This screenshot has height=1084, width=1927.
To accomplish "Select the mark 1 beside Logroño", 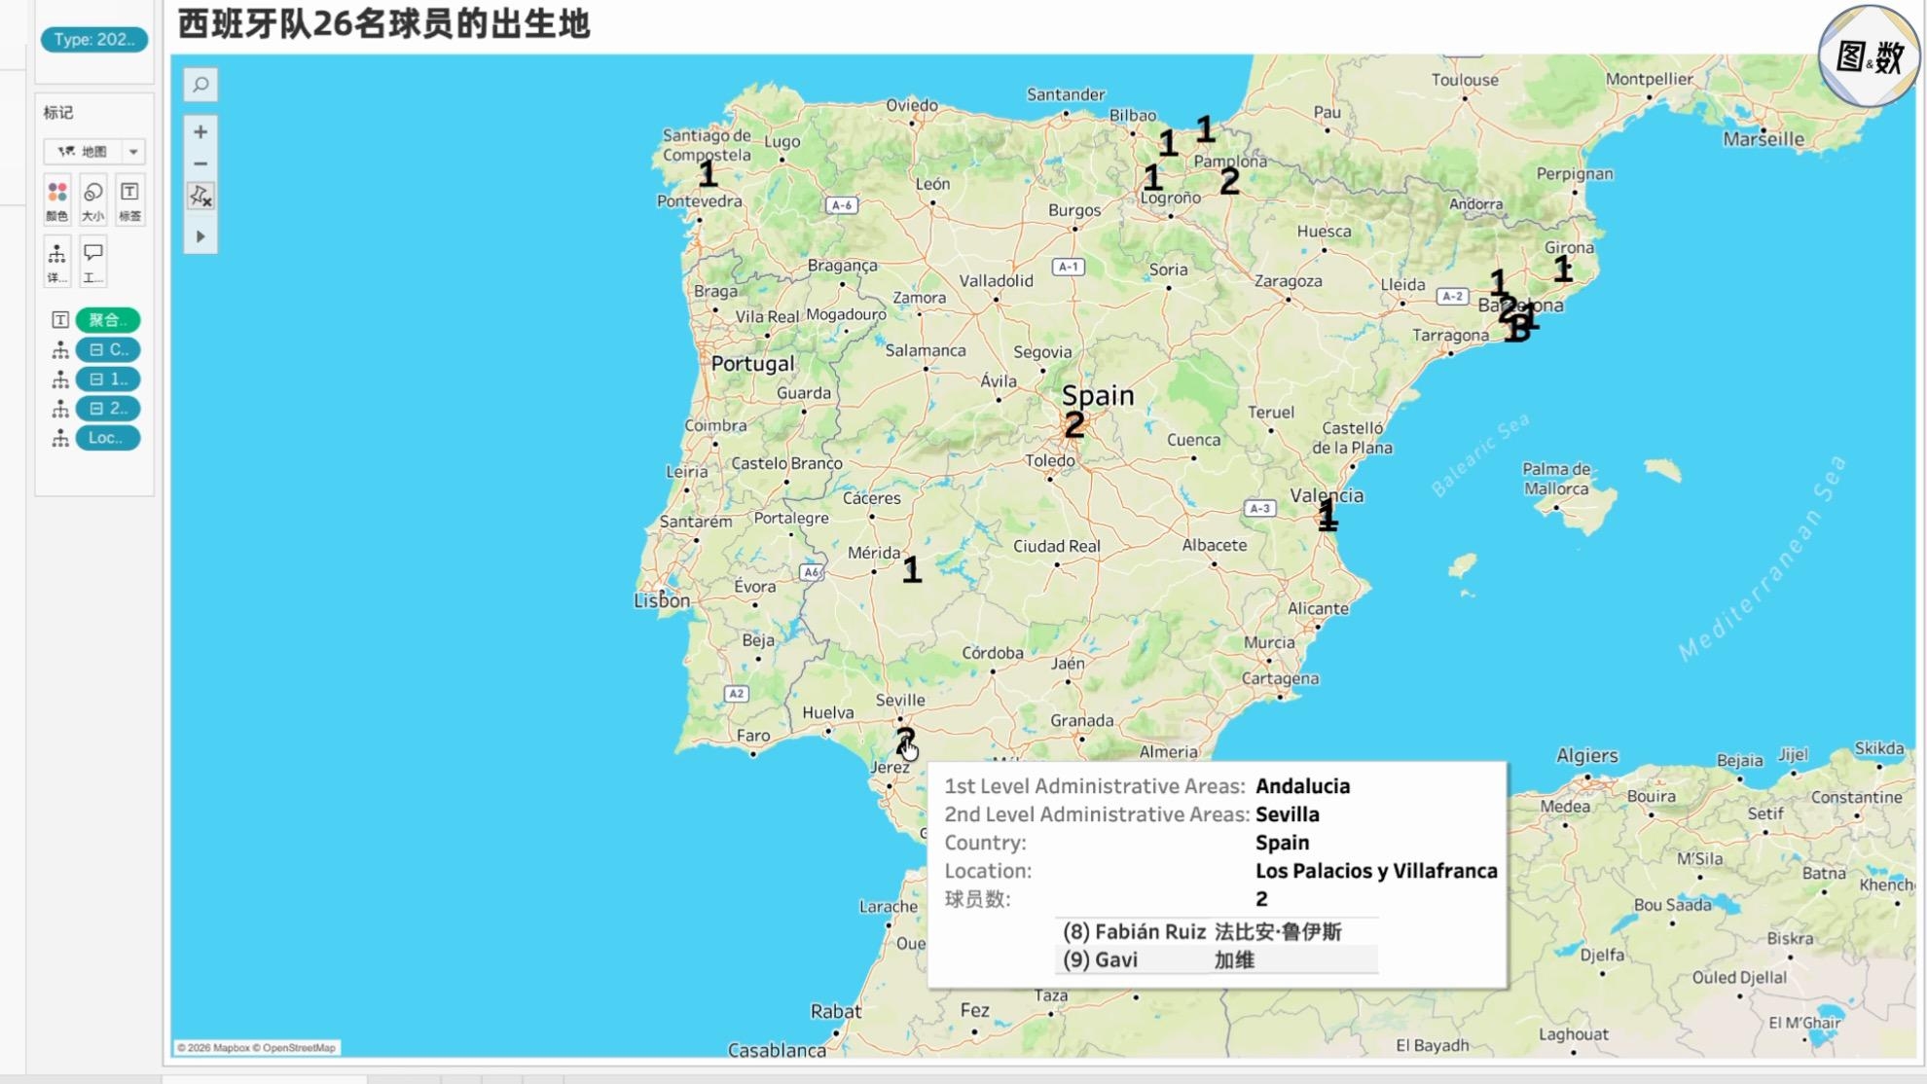I will tap(1152, 178).
